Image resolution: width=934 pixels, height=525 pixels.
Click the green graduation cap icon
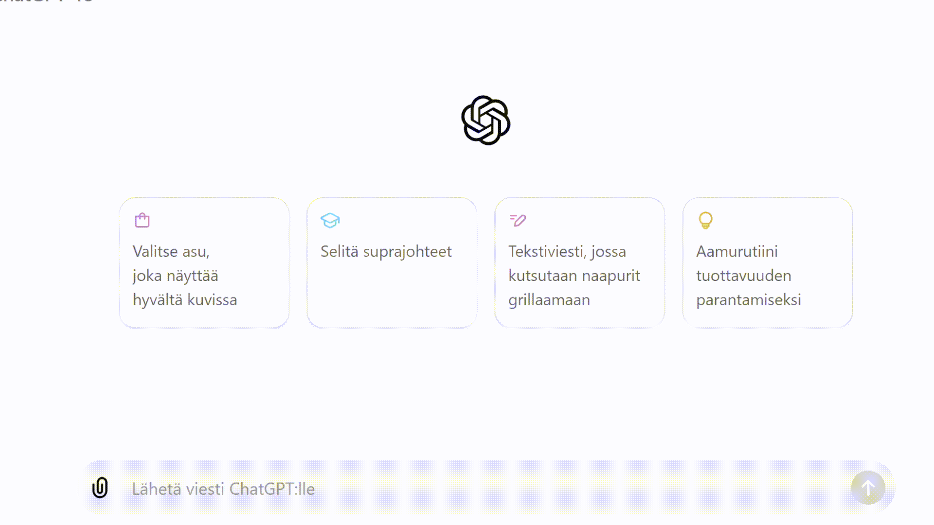pyautogui.click(x=330, y=220)
